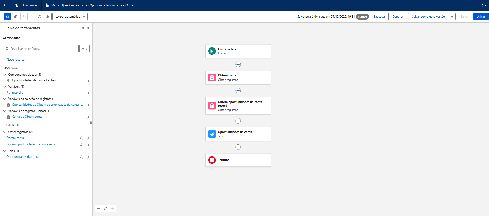Click the Depurar button

(x=398, y=17)
